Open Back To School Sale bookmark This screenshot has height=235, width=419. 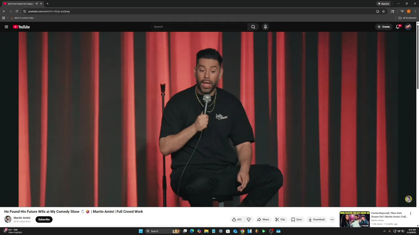pyautogui.click(x=23, y=18)
